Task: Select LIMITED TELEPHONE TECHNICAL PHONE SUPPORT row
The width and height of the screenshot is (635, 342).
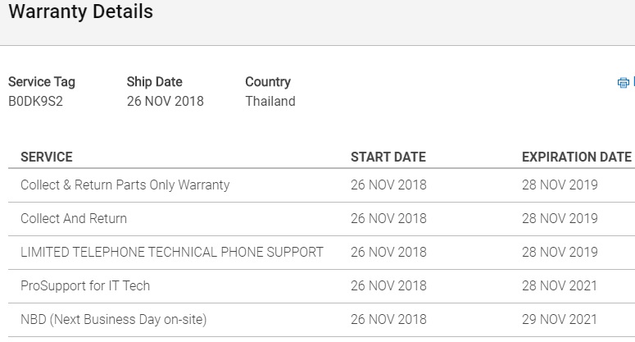Action: (x=321, y=253)
